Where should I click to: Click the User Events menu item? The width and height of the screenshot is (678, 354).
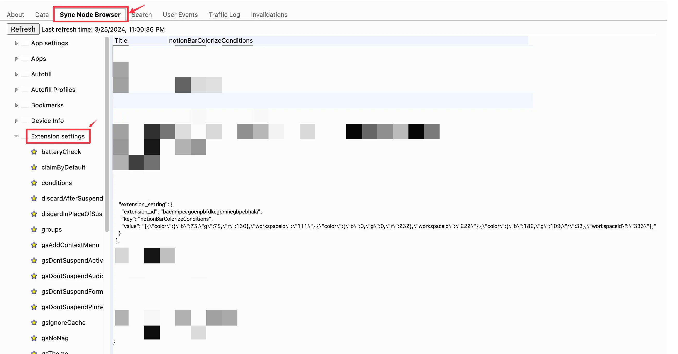point(180,15)
